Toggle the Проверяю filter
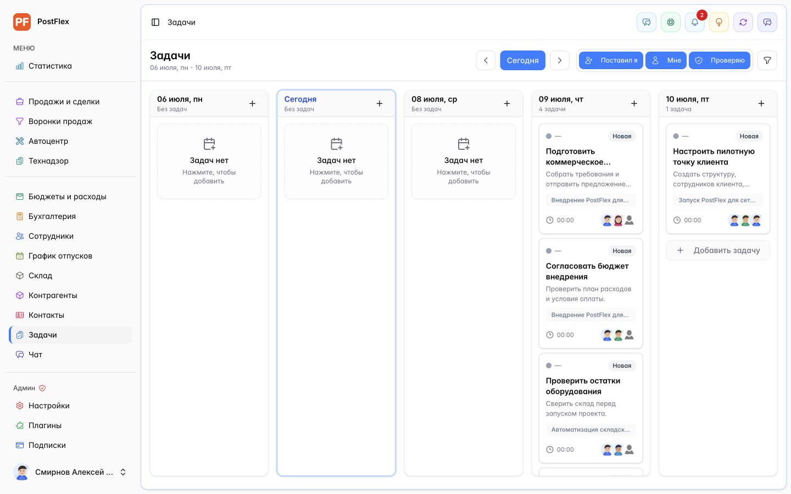 [720, 60]
